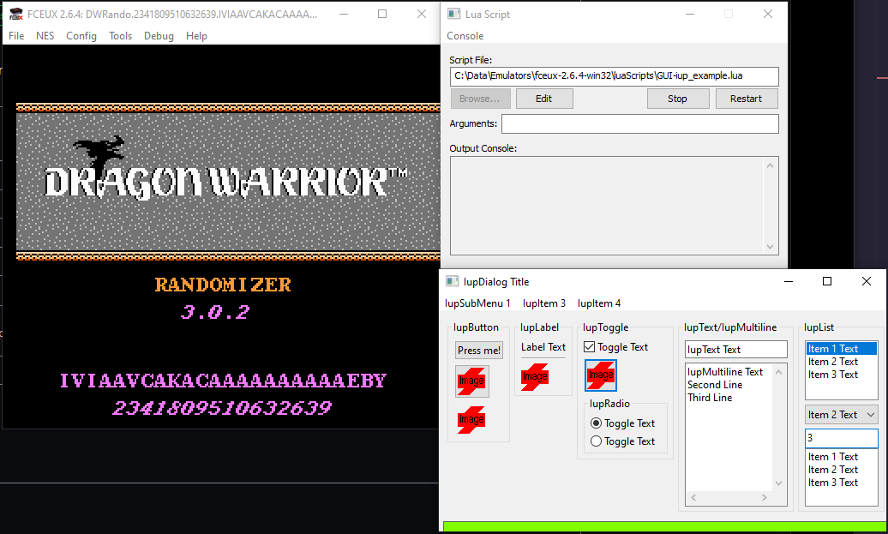Viewport: 888px width, 534px height.
Task: Click the red Image button in IupButton frame
Action: 471,381
